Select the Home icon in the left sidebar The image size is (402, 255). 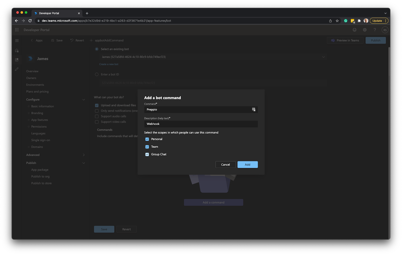coord(17,50)
